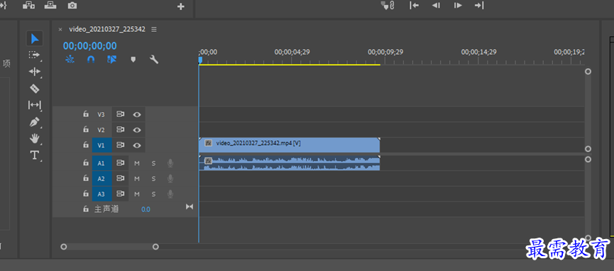Toggle sync lock on V1
This screenshot has height=271, width=614.
coord(120,145)
